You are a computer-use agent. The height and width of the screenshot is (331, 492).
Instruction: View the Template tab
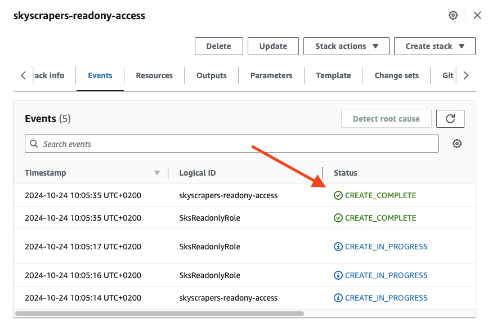pos(333,75)
